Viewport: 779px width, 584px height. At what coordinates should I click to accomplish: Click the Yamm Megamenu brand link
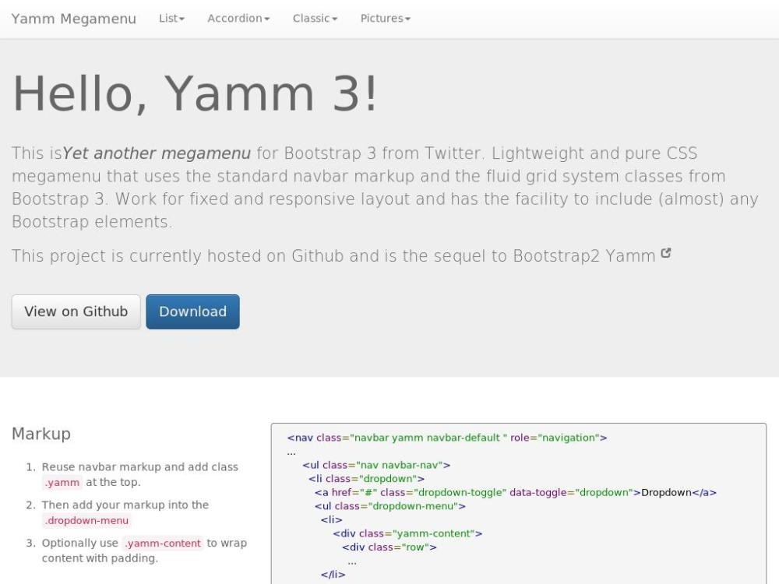pyautogui.click(x=74, y=19)
